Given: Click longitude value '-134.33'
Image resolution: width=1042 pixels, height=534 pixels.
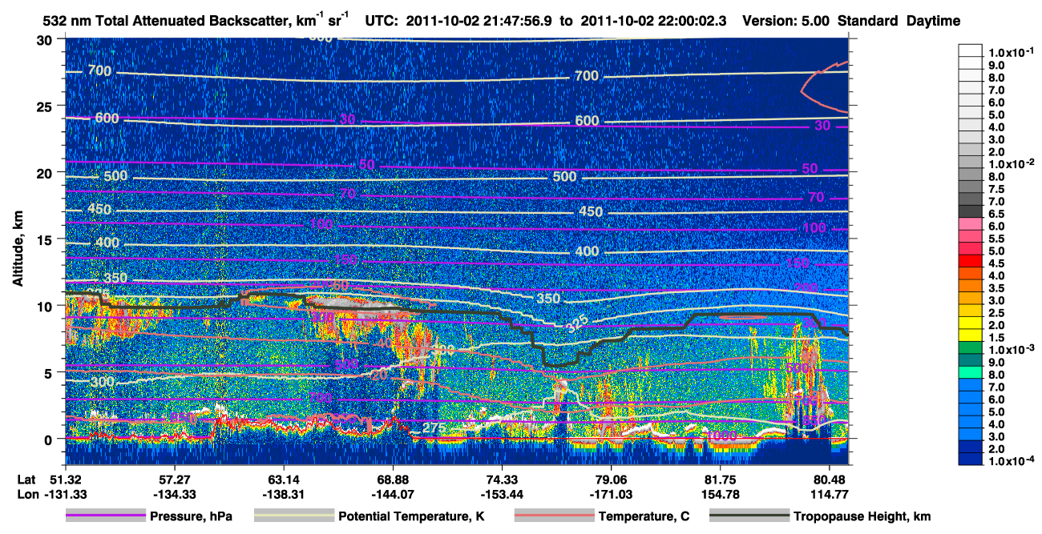Looking at the screenshot, I should coord(174,494).
